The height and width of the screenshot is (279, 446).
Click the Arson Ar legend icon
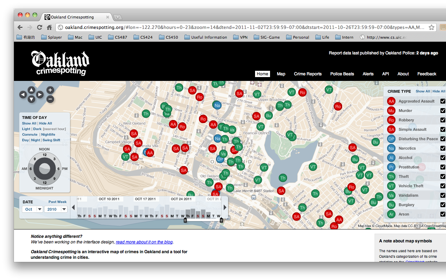[391, 214]
